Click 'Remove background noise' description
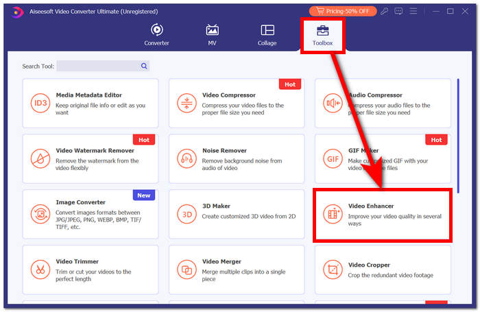This screenshot has width=480, height=312. pyautogui.click(x=242, y=164)
